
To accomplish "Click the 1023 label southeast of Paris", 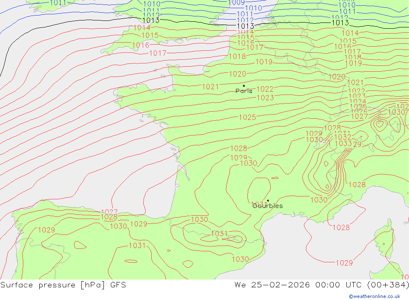I will (265, 98).
